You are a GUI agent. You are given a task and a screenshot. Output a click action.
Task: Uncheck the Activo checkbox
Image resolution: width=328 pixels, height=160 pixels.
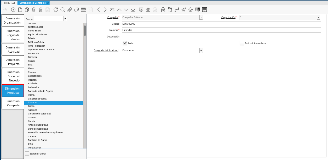pyautogui.click(x=125, y=43)
